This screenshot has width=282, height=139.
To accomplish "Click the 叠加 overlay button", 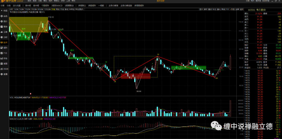I will click(210, 9).
